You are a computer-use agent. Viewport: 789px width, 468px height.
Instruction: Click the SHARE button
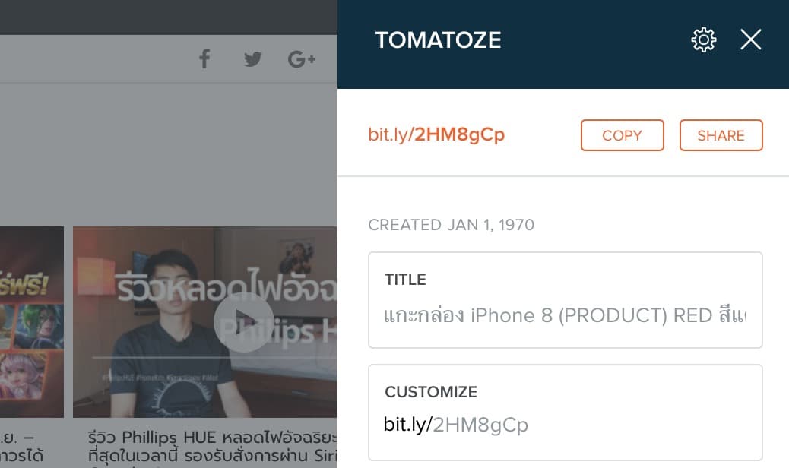click(720, 135)
